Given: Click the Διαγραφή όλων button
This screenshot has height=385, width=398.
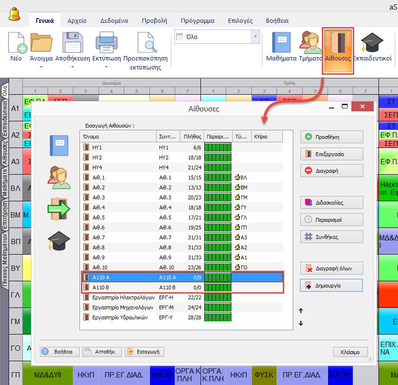Looking at the screenshot, I should (x=331, y=268).
